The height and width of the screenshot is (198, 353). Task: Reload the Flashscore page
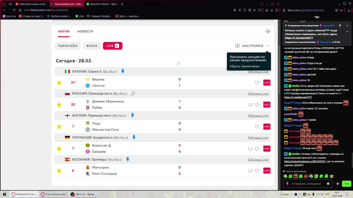click(14, 10)
